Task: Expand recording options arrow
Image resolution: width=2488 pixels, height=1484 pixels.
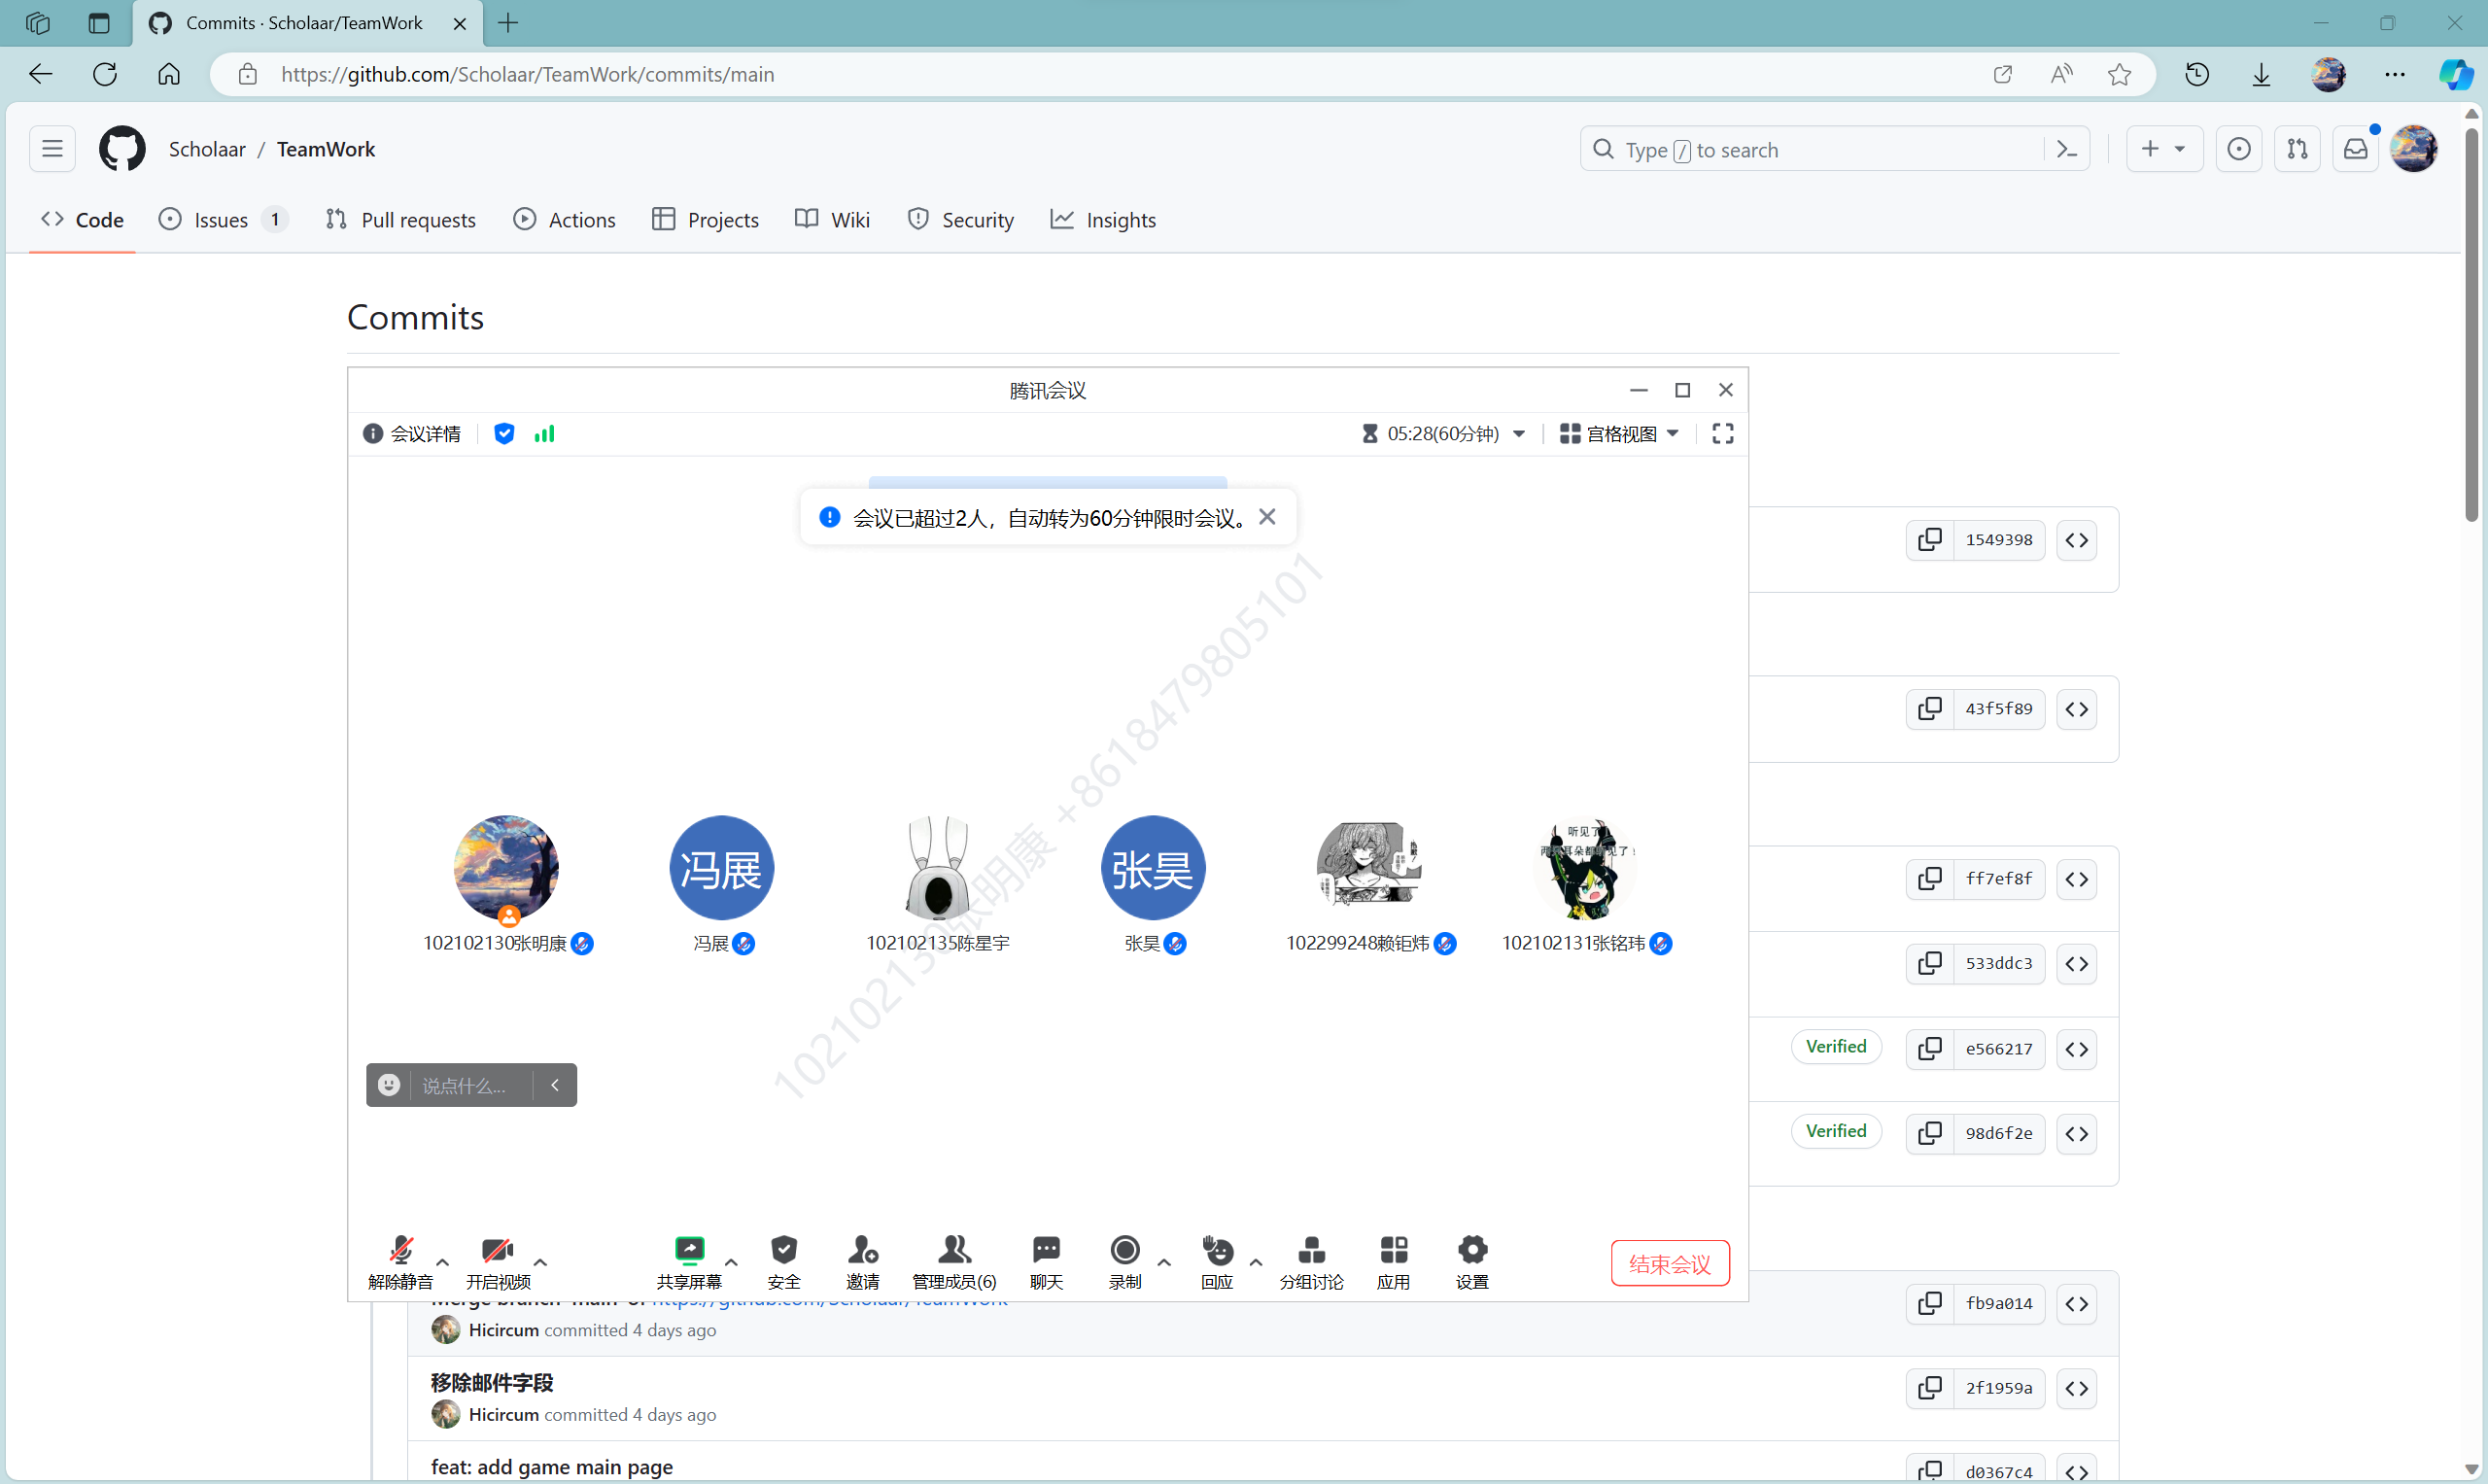Action: pyautogui.click(x=1164, y=1262)
